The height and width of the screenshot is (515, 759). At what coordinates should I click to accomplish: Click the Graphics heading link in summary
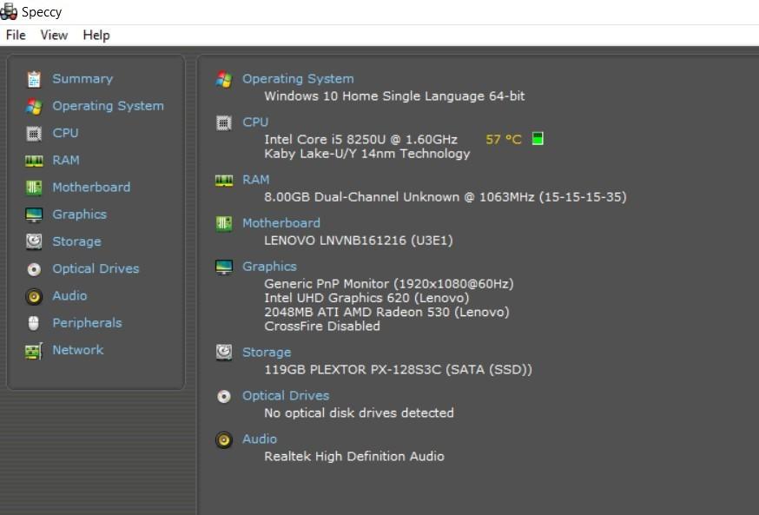coord(269,267)
